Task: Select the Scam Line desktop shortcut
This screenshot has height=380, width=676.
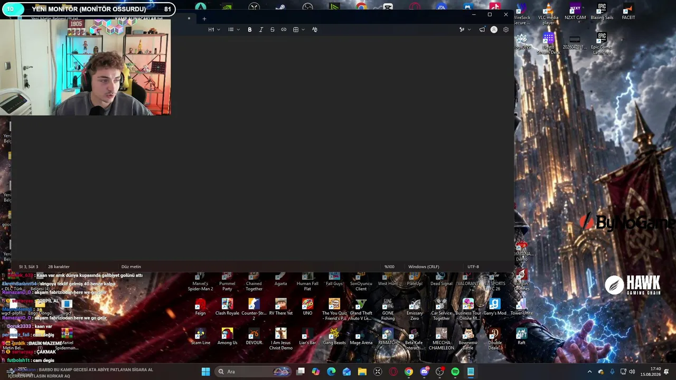Action: point(200,337)
